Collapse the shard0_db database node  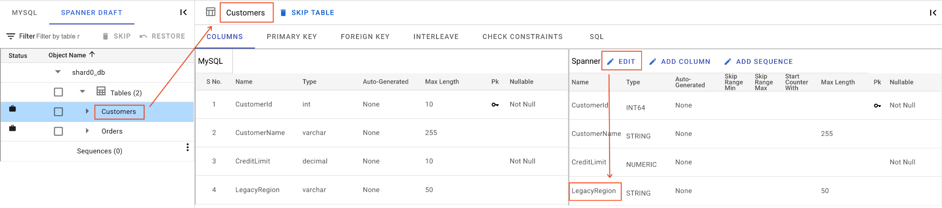coord(58,72)
